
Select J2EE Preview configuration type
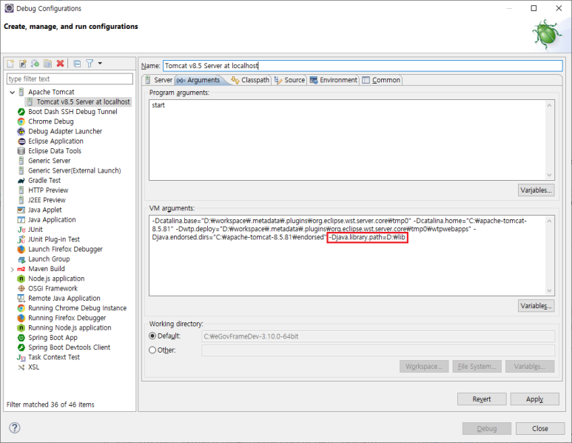click(x=47, y=200)
